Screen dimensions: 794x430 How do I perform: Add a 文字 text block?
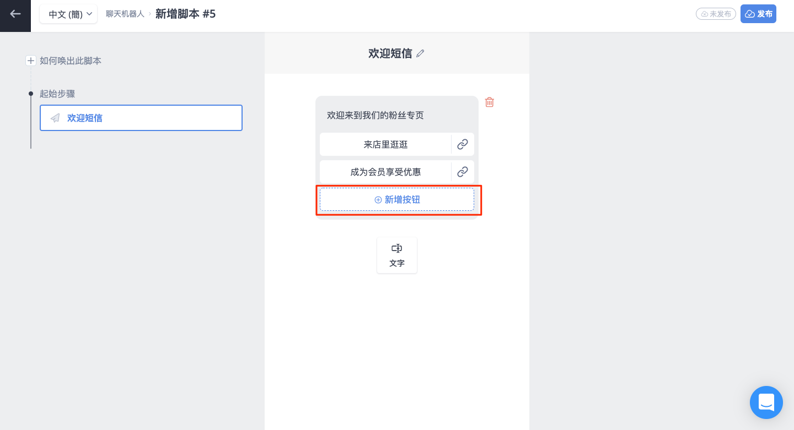[x=397, y=255]
